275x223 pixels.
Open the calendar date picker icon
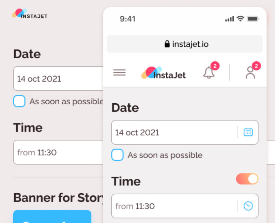click(248, 132)
